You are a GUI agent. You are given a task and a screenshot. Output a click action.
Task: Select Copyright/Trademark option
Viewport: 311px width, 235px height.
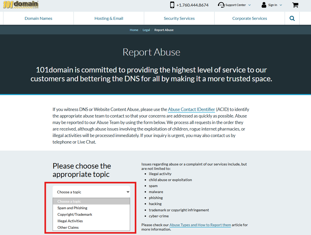(x=75, y=214)
